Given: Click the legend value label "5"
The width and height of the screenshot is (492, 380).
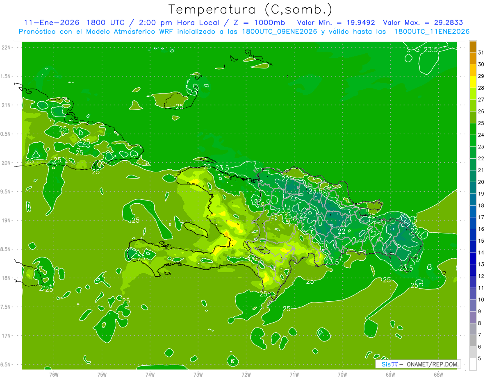Looking at the screenshot, I should (x=480, y=359).
